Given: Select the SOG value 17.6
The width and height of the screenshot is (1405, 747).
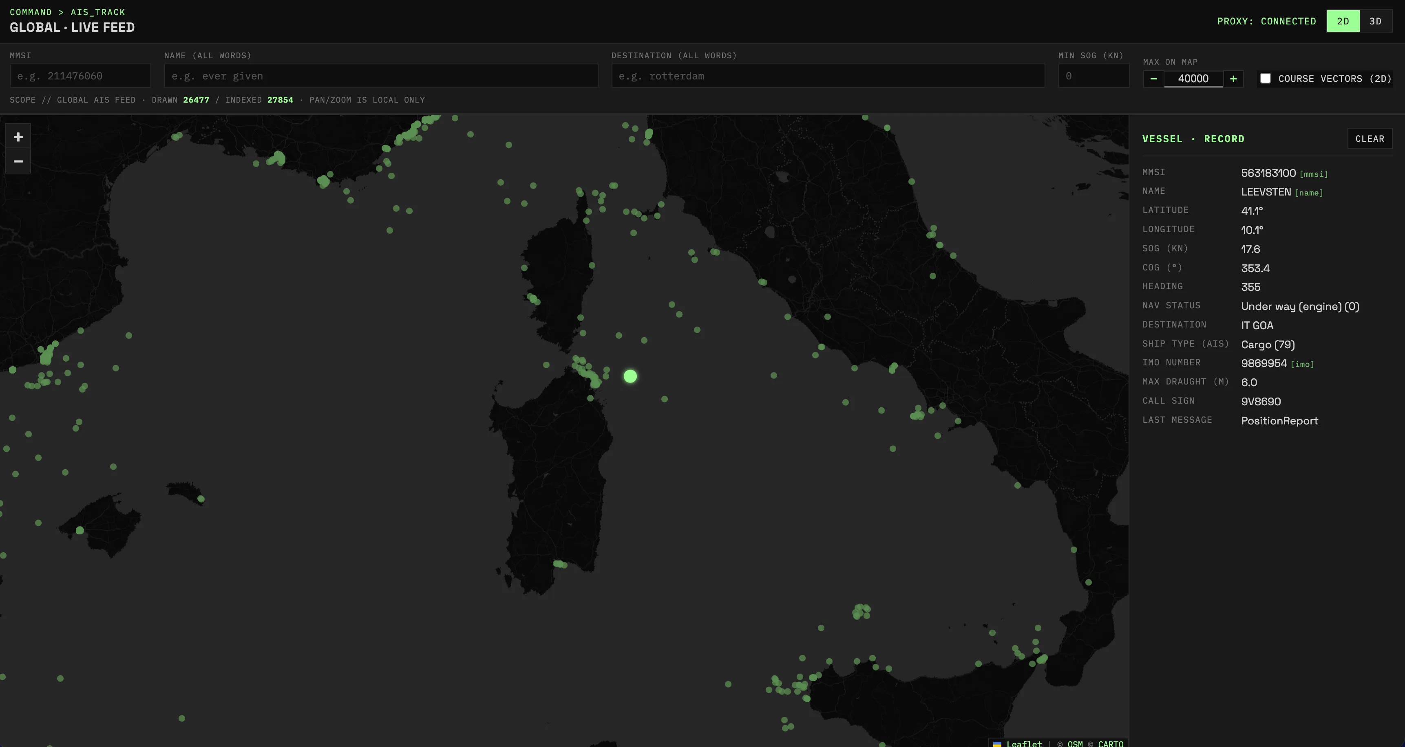Looking at the screenshot, I should (1250, 249).
